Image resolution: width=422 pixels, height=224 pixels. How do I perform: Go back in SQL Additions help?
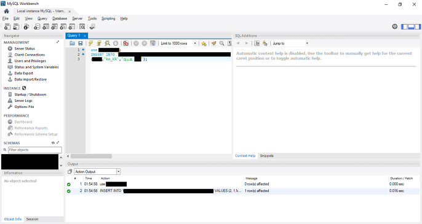tap(238, 43)
